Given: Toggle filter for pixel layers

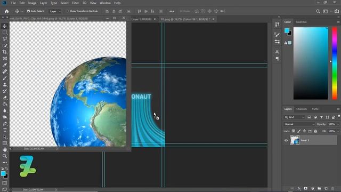Looking at the screenshot, I should pos(309,117).
